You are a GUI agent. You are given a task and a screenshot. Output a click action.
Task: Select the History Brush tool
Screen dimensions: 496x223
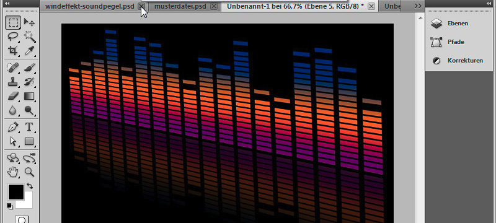coord(29,82)
